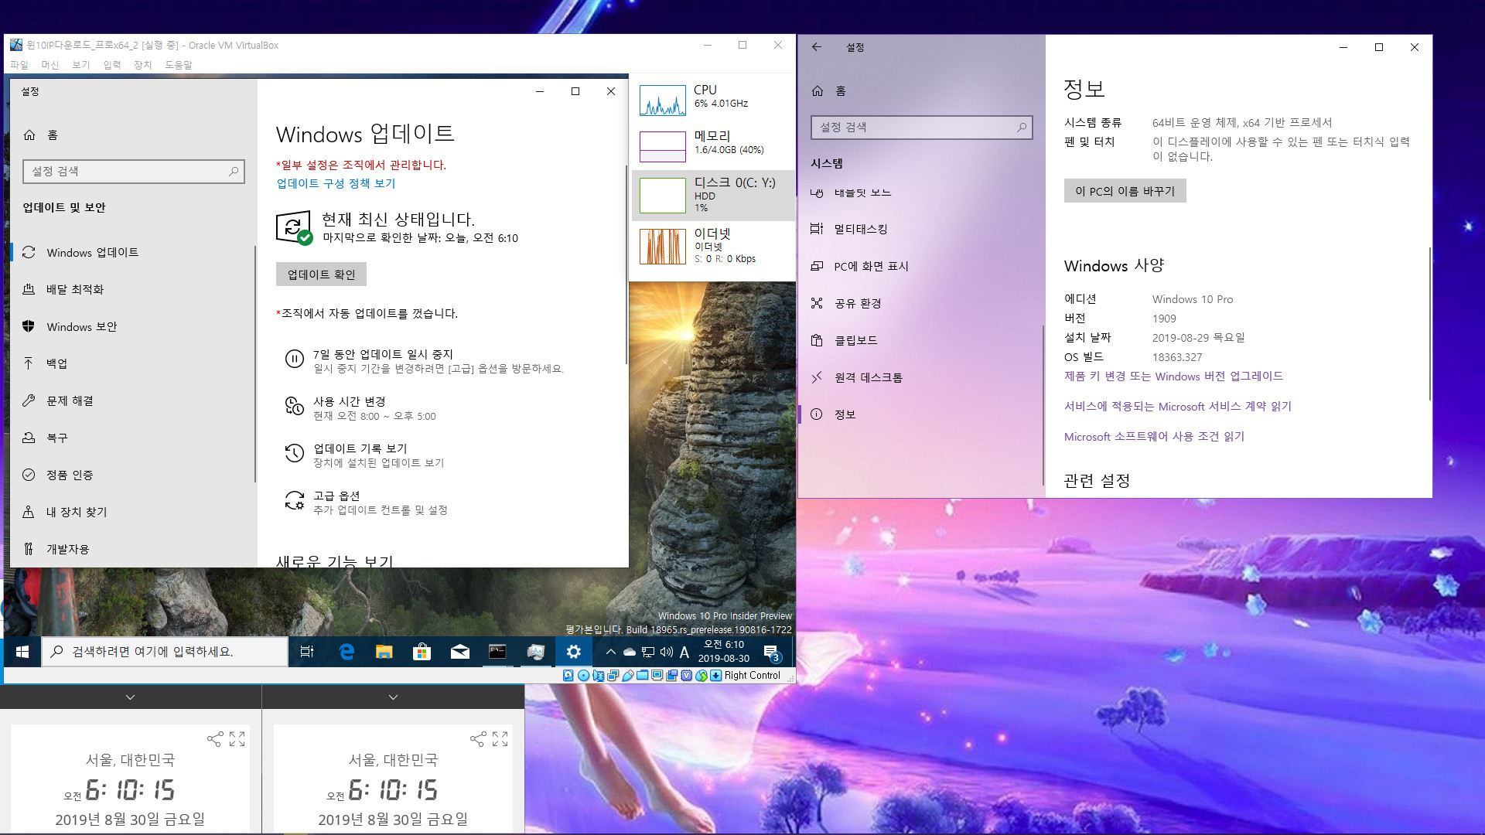
Task: Click the volume icon in VM tray
Action: pos(666,652)
